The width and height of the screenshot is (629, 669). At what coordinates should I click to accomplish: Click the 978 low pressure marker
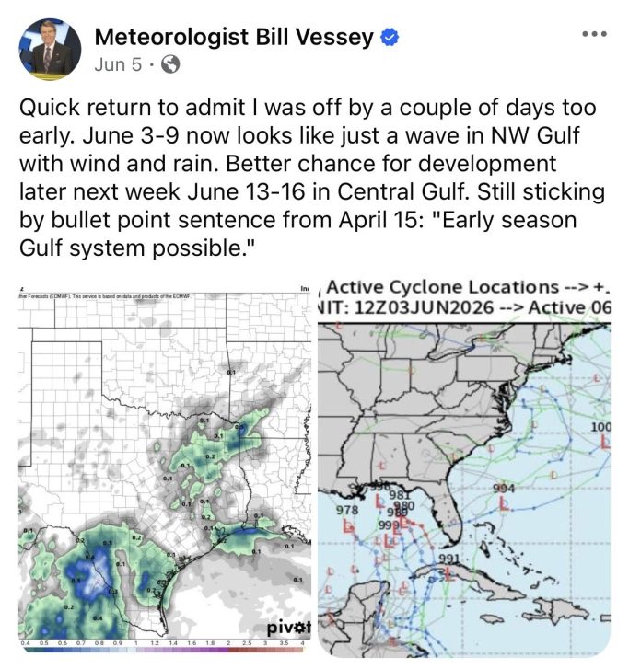pyautogui.click(x=349, y=528)
